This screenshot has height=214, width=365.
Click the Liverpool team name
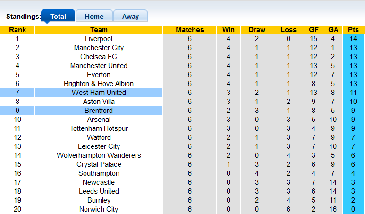pos(99,39)
